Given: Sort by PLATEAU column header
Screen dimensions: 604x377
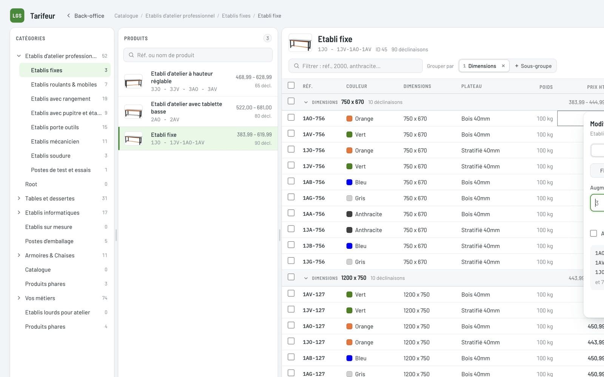Looking at the screenshot, I should click(471, 86).
